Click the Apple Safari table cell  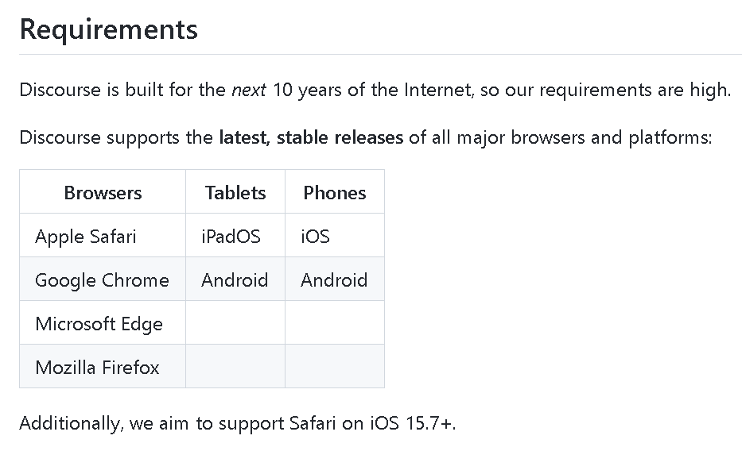tap(103, 235)
